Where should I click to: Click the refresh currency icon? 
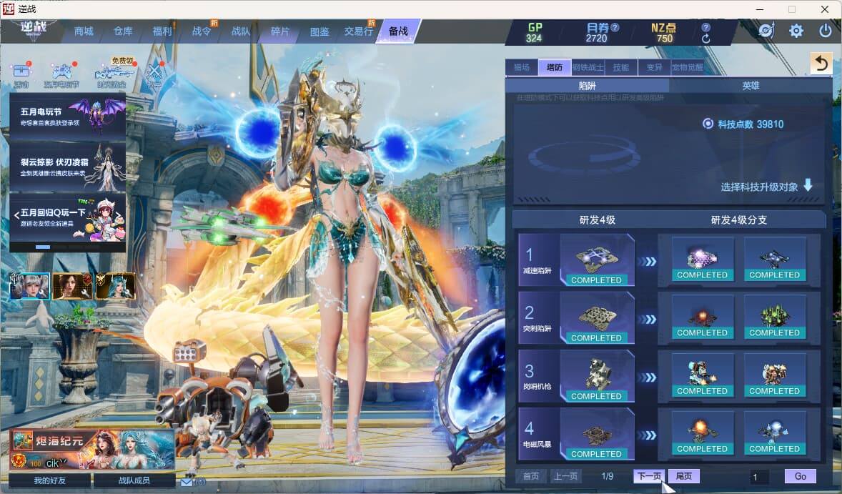[705, 39]
